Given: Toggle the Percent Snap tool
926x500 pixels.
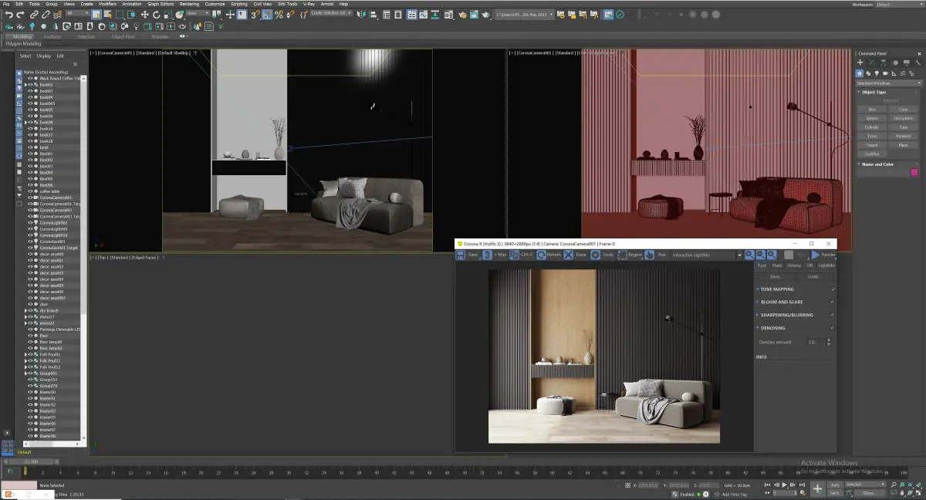Looking at the screenshot, I should (x=279, y=14).
